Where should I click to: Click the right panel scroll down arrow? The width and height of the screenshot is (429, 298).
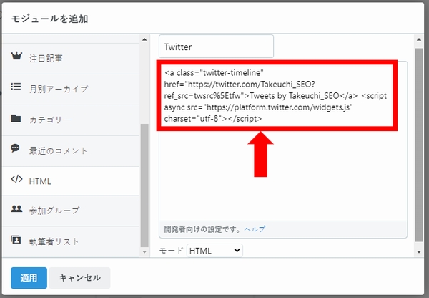[x=419, y=251]
